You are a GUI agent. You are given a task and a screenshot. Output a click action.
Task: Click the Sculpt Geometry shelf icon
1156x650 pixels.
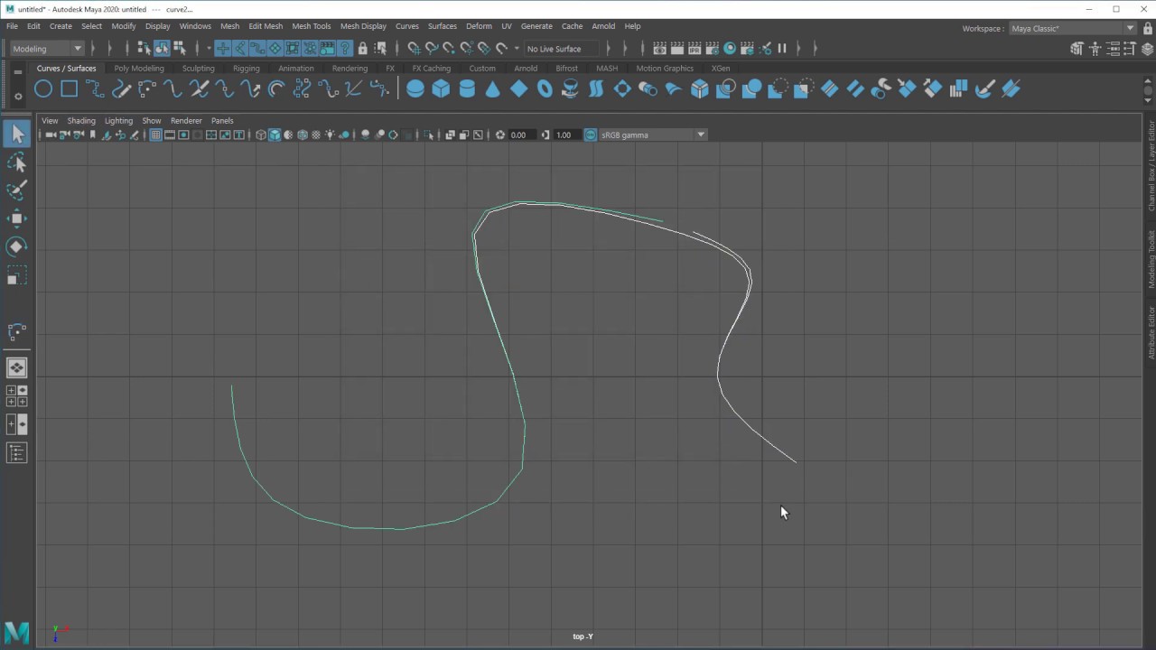click(985, 88)
